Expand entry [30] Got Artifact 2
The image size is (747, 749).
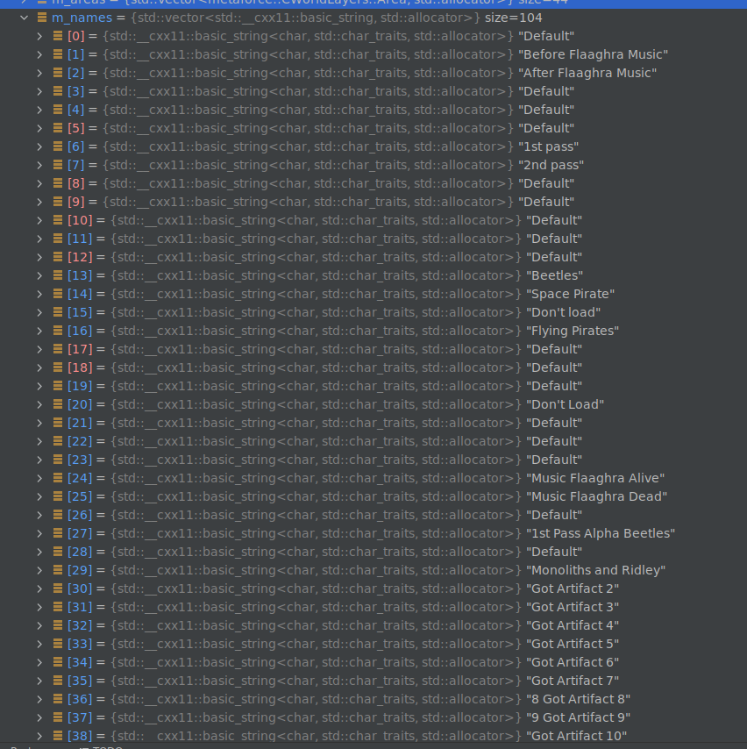point(39,588)
